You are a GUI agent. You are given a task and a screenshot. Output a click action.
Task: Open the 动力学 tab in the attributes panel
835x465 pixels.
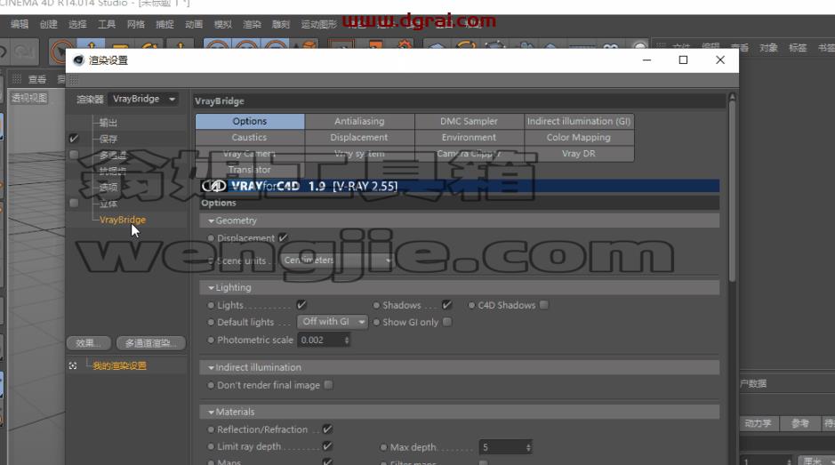(x=758, y=423)
